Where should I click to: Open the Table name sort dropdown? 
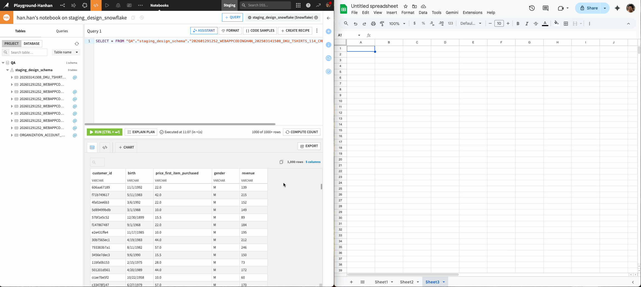click(66, 52)
